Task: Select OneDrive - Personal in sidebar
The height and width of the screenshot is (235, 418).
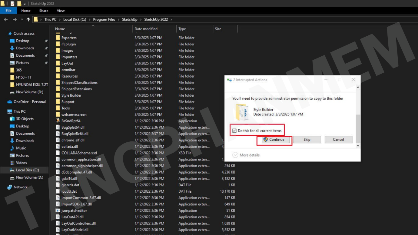Action: (30, 102)
